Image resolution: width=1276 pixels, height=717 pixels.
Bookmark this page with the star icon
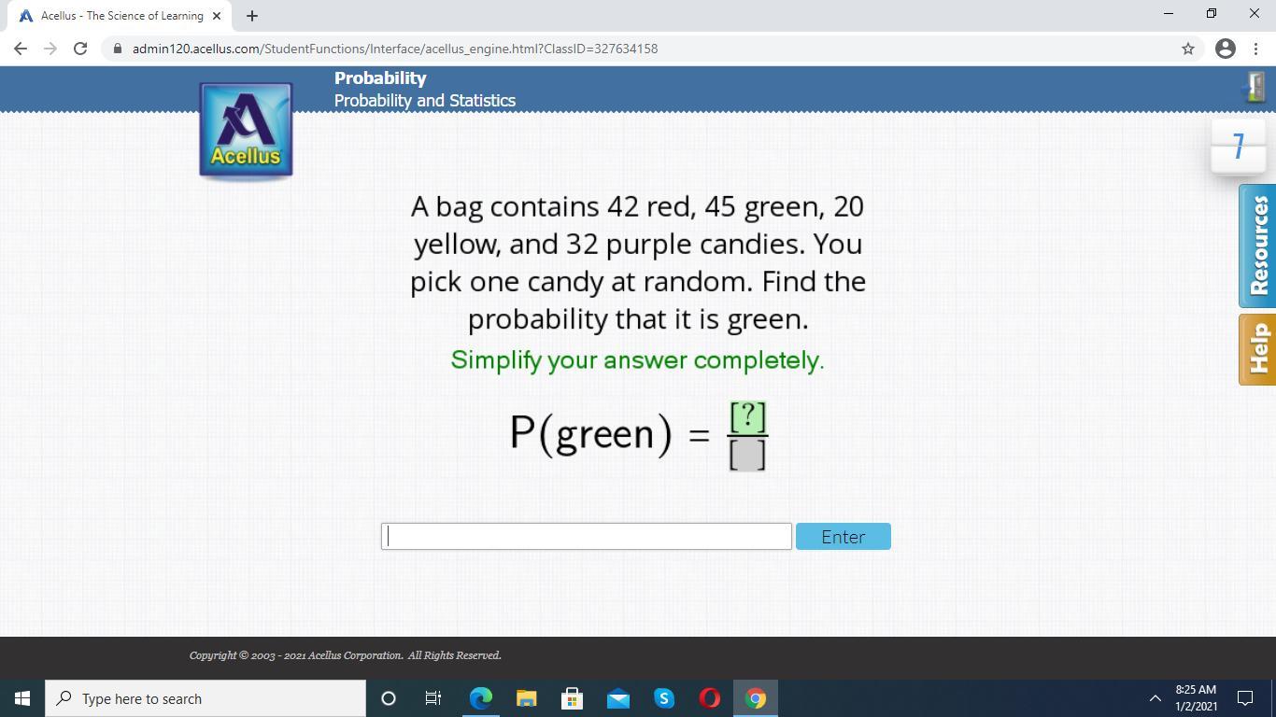pos(1188,49)
